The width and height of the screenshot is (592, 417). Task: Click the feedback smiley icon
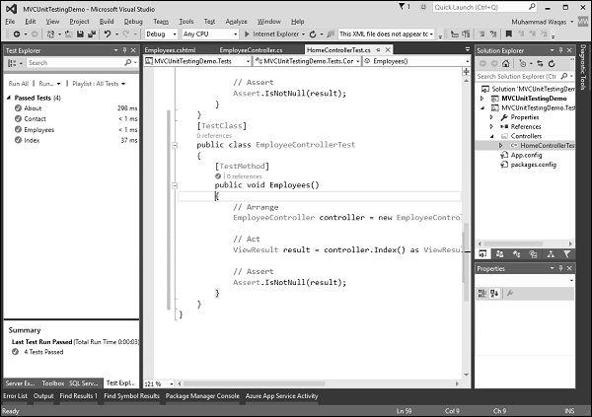pos(423,7)
